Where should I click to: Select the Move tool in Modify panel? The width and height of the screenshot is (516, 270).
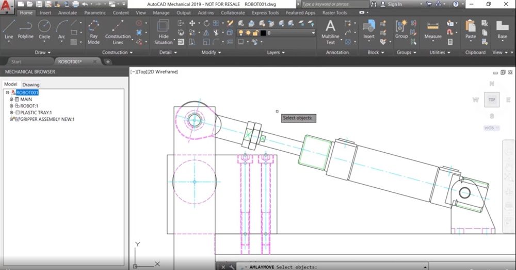coord(192,23)
